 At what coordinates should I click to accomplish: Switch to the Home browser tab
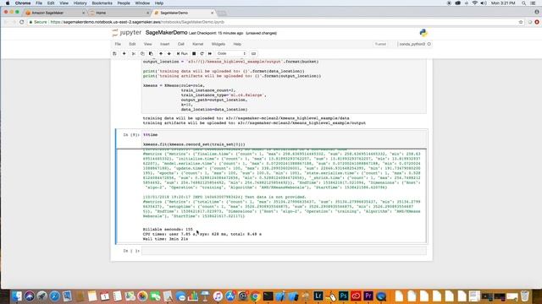click(x=119, y=13)
